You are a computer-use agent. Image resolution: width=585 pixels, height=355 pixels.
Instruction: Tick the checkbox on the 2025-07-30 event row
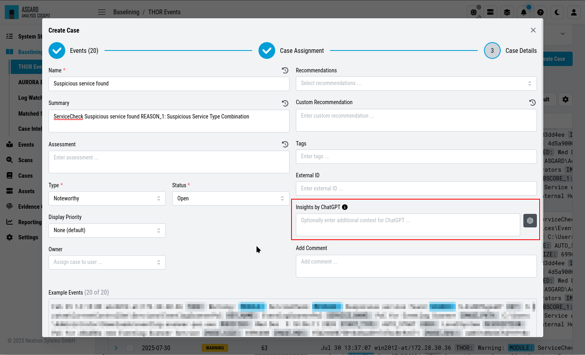click(130, 348)
